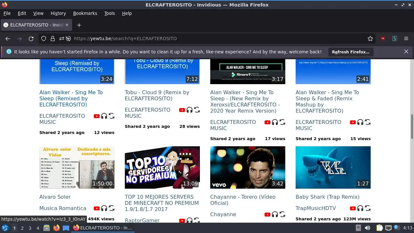Open YouTube icon for the 2020 Year Remix Version video
Screen dimensions: 414x233
pos(267,122)
